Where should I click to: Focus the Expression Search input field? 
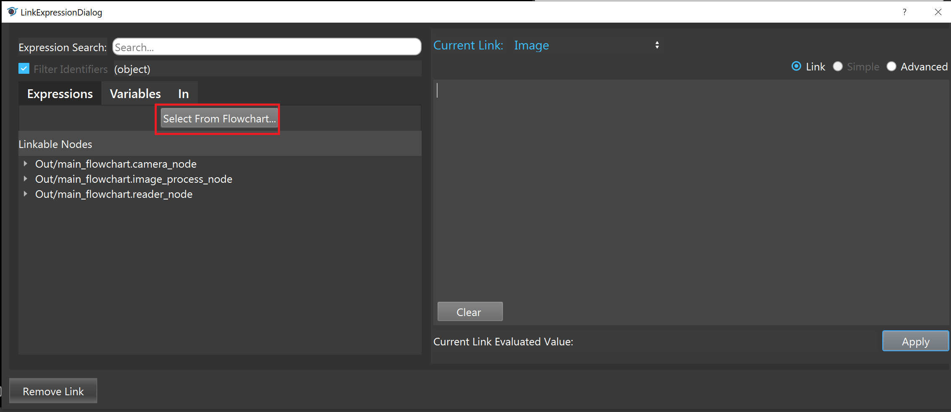click(267, 47)
